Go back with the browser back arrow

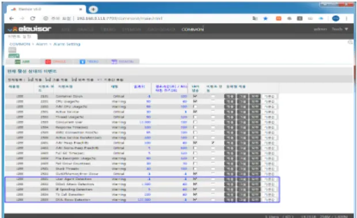12,18
